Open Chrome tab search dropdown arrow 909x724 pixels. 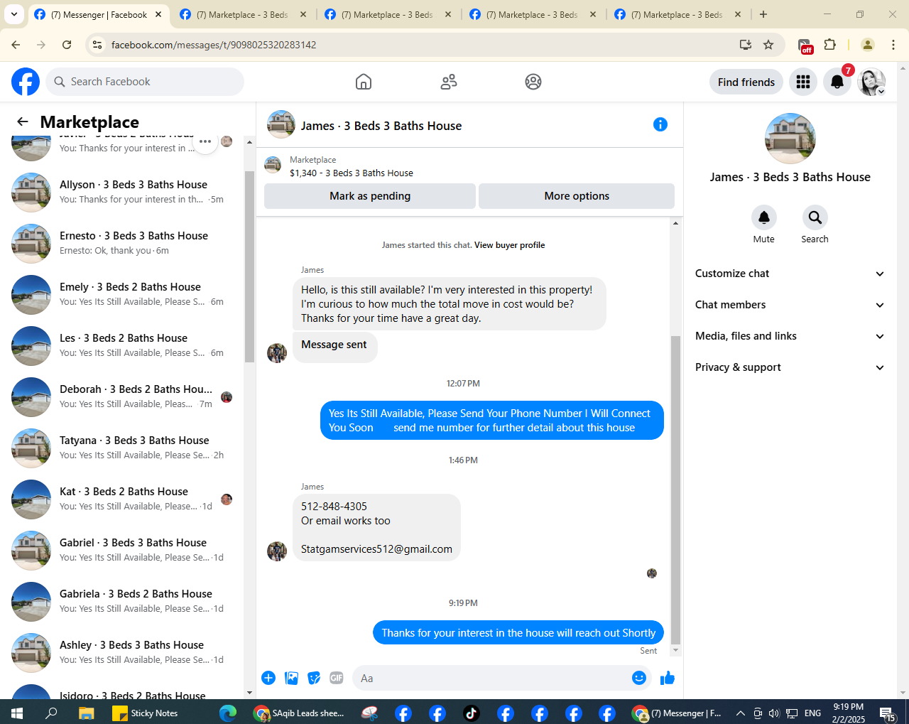14,14
